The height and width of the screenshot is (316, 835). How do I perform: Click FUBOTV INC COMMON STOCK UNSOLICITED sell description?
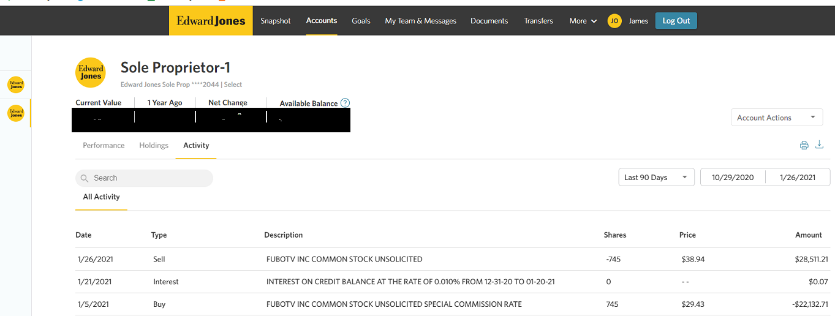(x=344, y=259)
